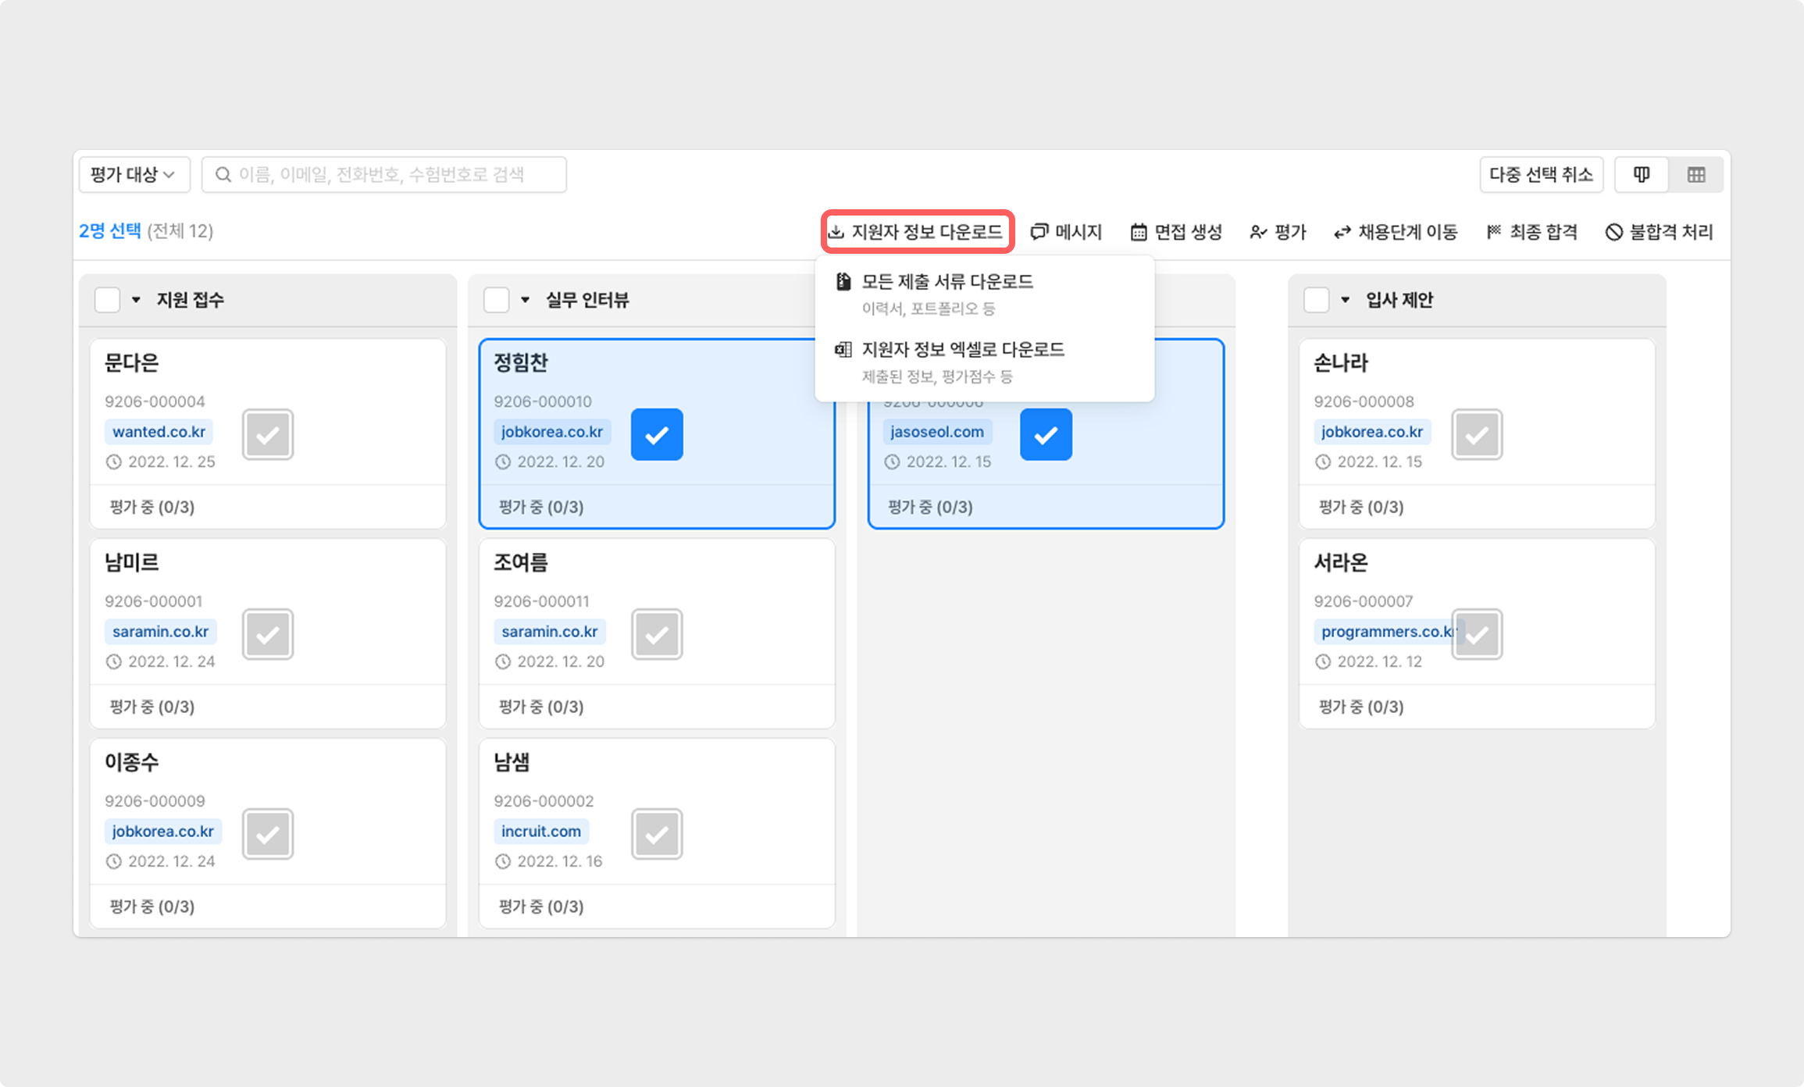The height and width of the screenshot is (1087, 1804).
Task: Click the 평가 person action
Action: coord(1278,232)
